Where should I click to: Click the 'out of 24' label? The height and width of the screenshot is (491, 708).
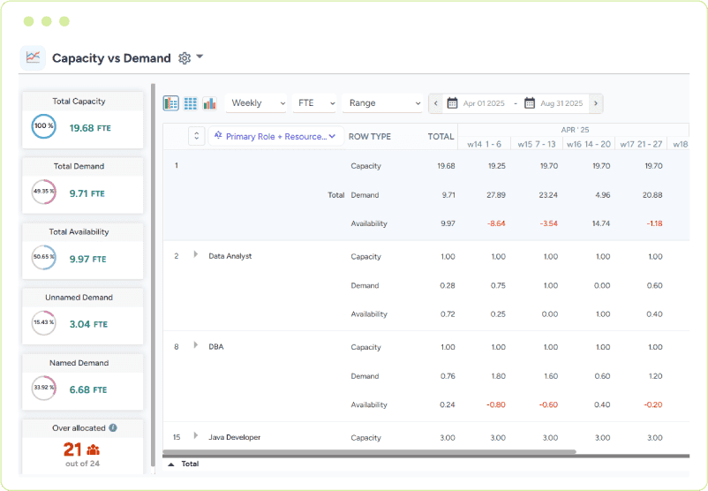pos(82,464)
